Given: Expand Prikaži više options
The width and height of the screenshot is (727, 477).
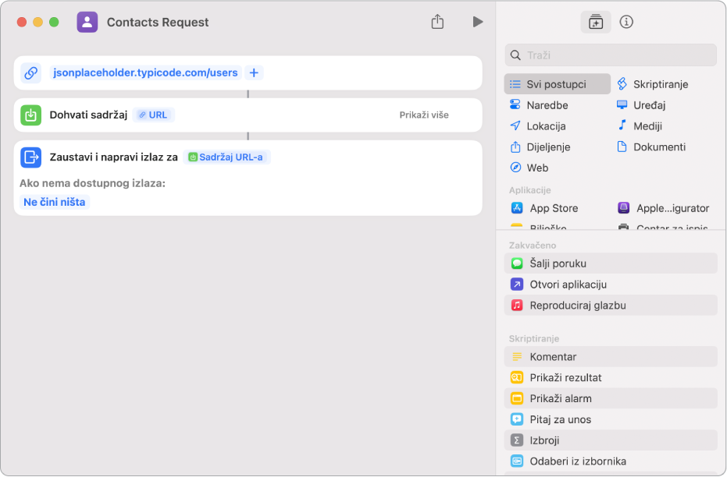Looking at the screenshot, I should click(x=424, y=115).
